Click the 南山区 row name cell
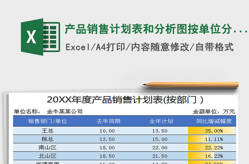 click(48, 147)
